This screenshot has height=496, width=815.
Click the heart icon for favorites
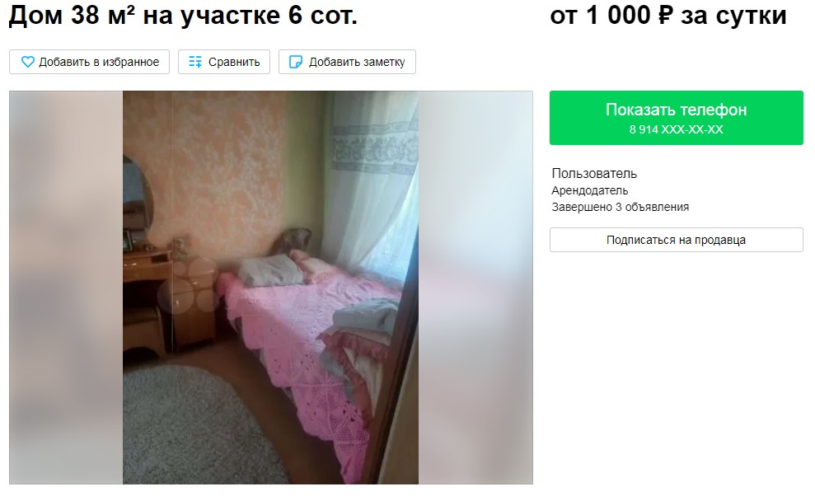pos(27,62)
